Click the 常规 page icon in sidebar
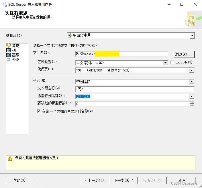This screenshot has height=188, width=202. click(9, 46)
